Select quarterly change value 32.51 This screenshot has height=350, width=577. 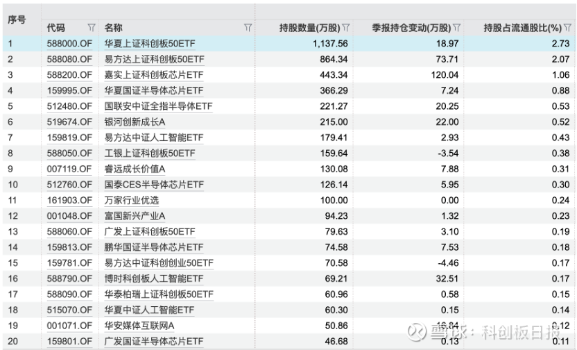click(x=447, y=278)
